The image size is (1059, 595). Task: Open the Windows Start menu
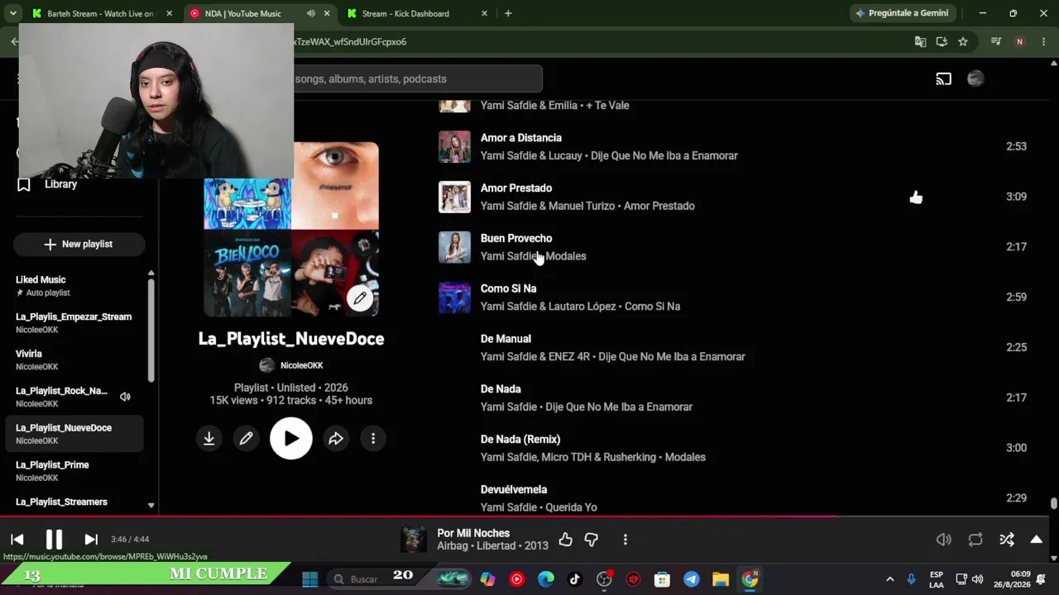click(x=309, y=579)
